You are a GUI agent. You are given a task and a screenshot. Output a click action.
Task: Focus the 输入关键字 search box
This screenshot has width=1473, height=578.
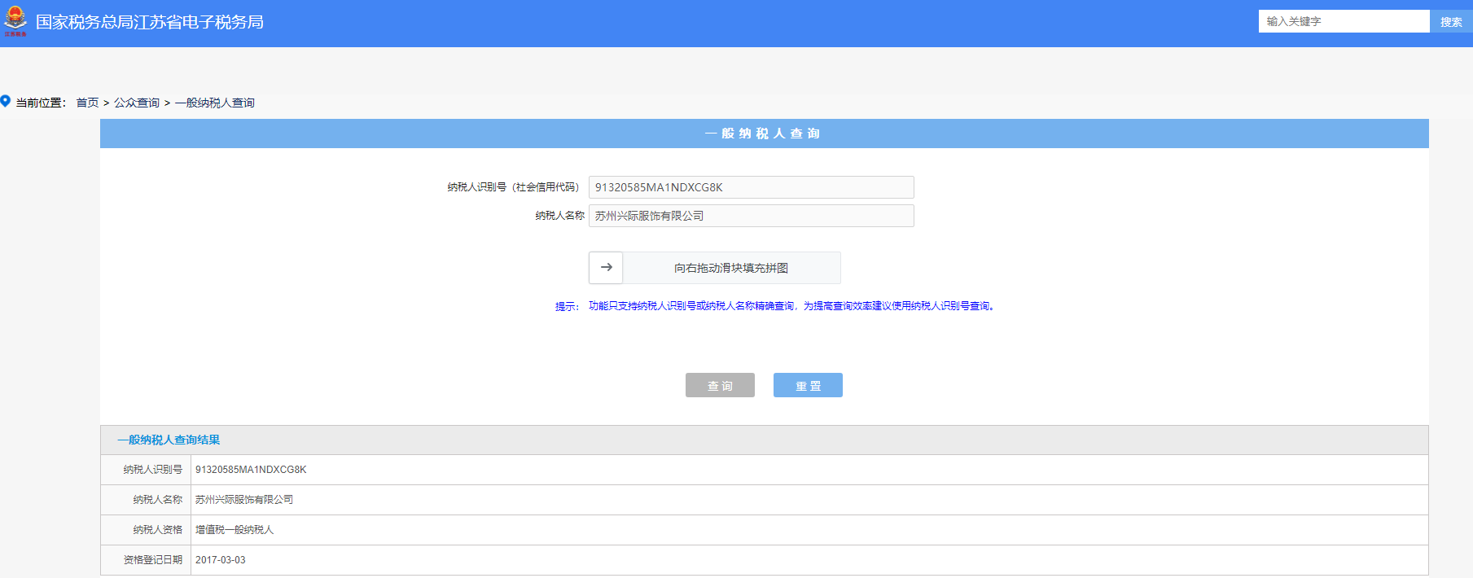(x=1343, y=22)
